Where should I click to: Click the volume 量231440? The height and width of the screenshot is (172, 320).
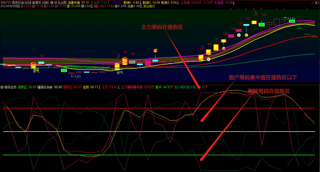[74, 6]
